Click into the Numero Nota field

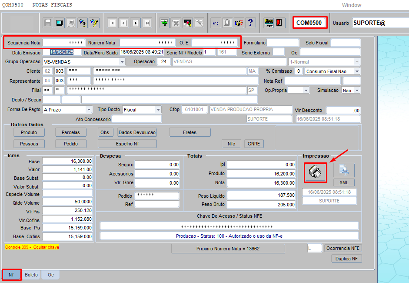point(147,43)
